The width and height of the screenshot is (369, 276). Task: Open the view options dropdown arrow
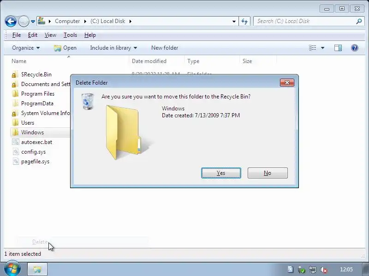tap(322, 48)
